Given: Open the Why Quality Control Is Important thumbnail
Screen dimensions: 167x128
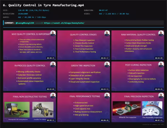Looking at the screenshot, I should point(29,45).
